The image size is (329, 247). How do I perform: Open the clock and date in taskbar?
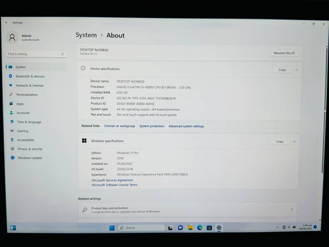[x=306, y=227]
